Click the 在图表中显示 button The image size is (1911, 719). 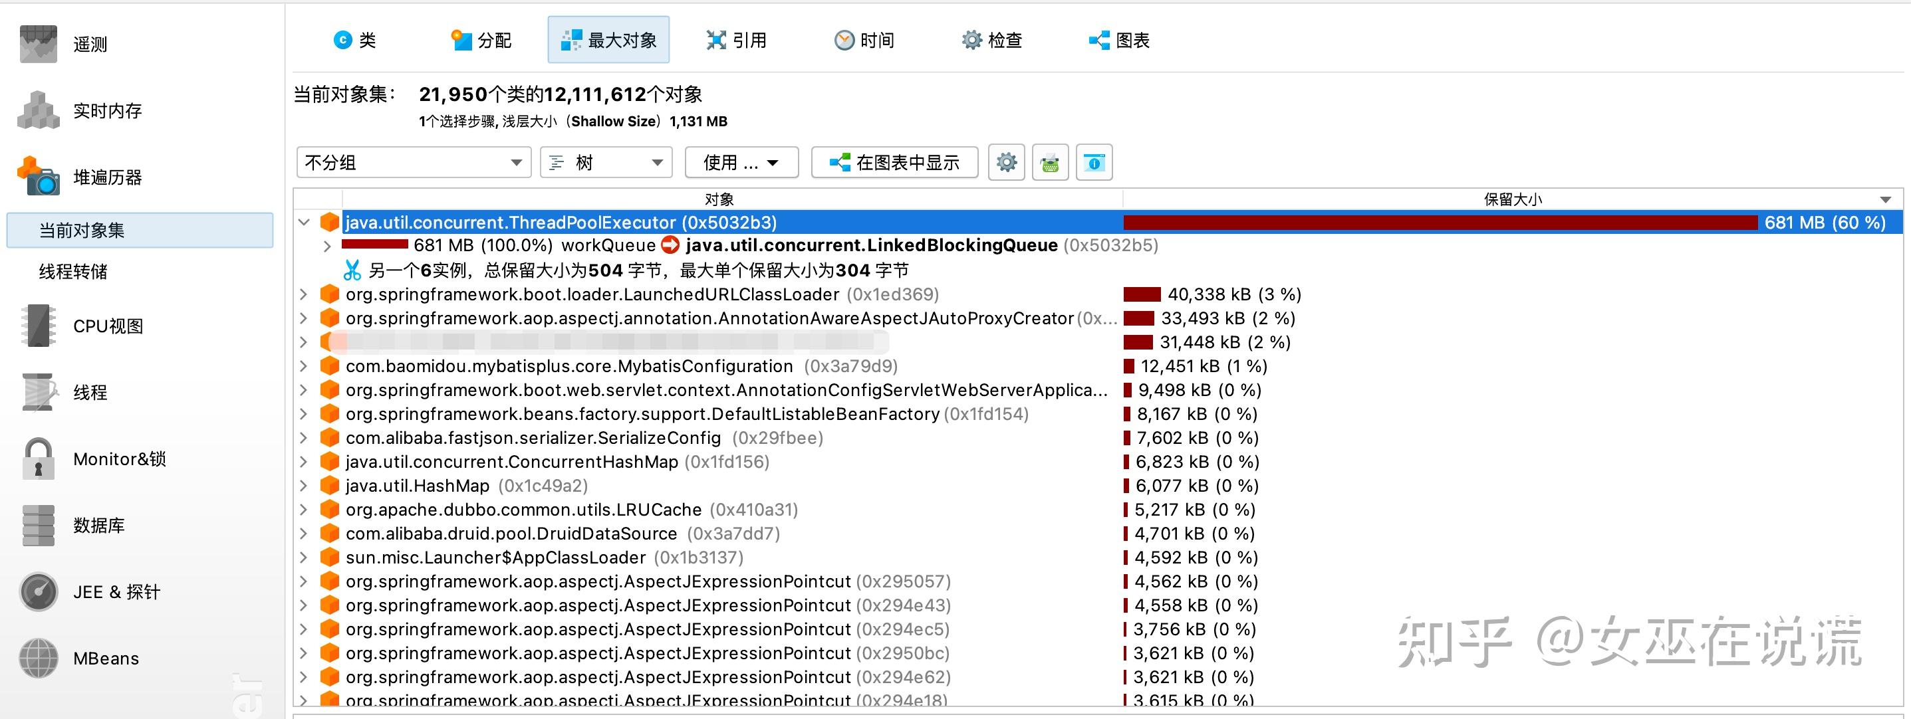point(895,162)
